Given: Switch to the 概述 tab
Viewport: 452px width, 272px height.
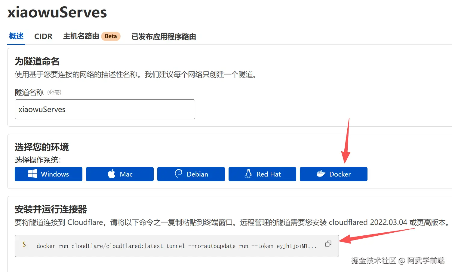Looking at the screenshot, I should click(x=16, y=36).
